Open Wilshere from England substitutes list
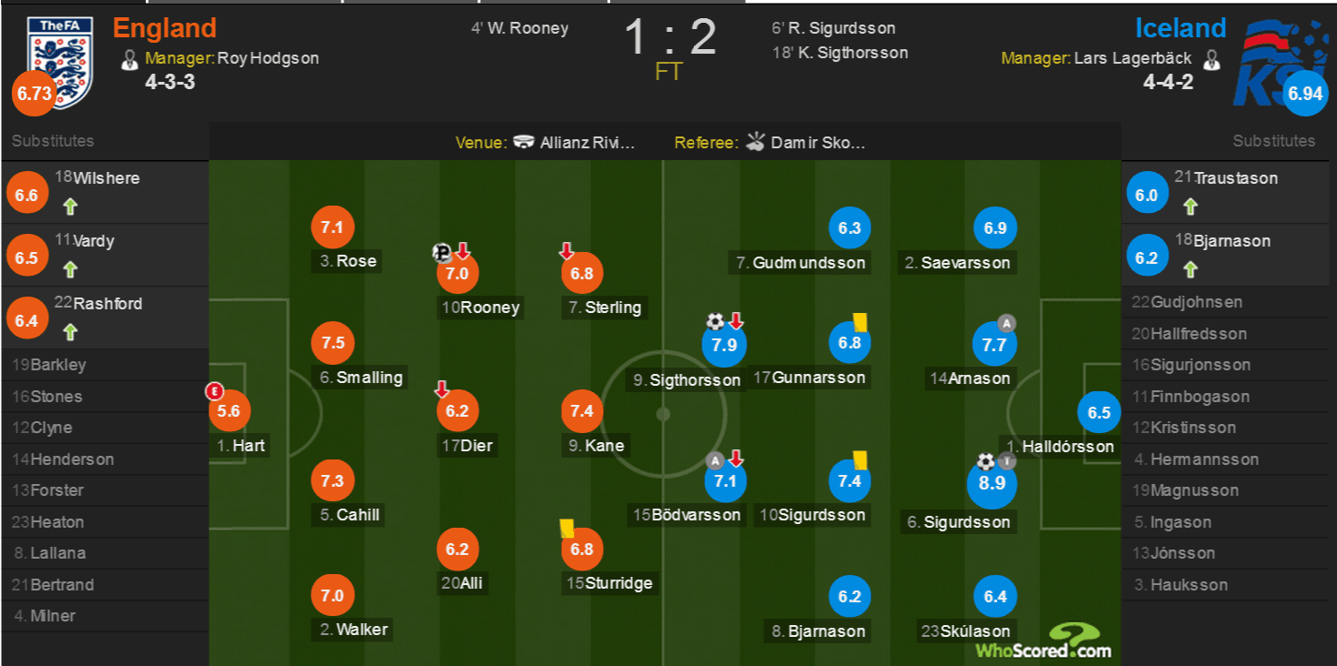The width and height of the screenshot is (1337, 666). 105,192
